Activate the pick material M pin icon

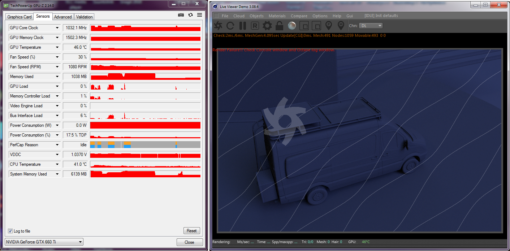click(341, 26)
